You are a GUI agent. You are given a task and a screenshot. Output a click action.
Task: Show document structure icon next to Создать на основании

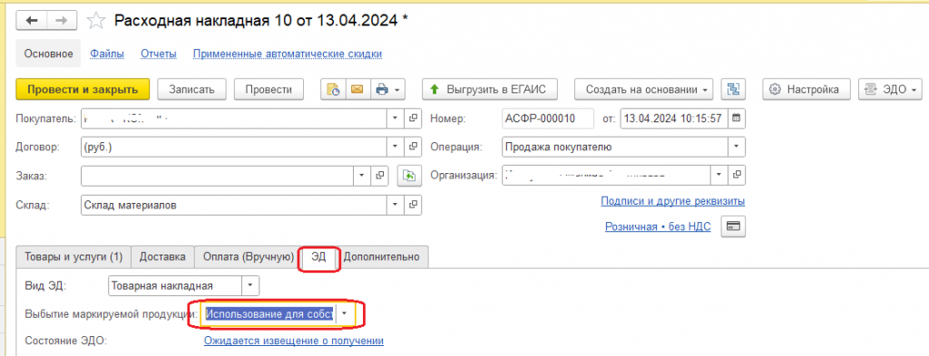[733, 90]
